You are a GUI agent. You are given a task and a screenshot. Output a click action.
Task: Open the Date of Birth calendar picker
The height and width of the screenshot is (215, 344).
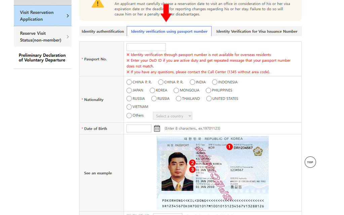click(x=157, y=128)
